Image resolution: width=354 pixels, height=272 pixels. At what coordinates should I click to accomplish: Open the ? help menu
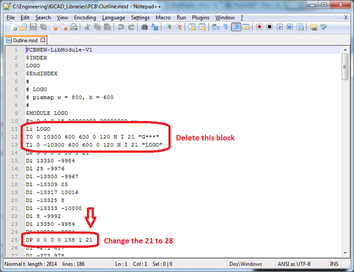(242, 18)
